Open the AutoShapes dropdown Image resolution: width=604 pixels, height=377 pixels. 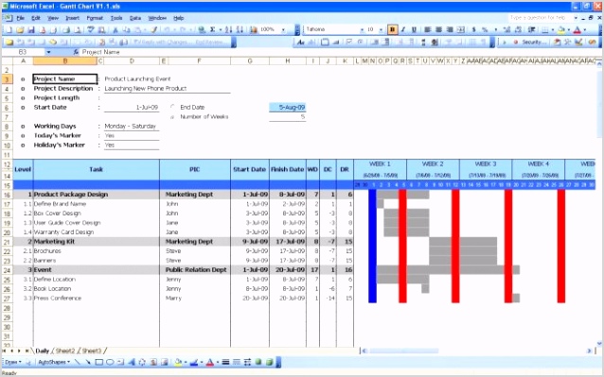click(x=54, y=362)
